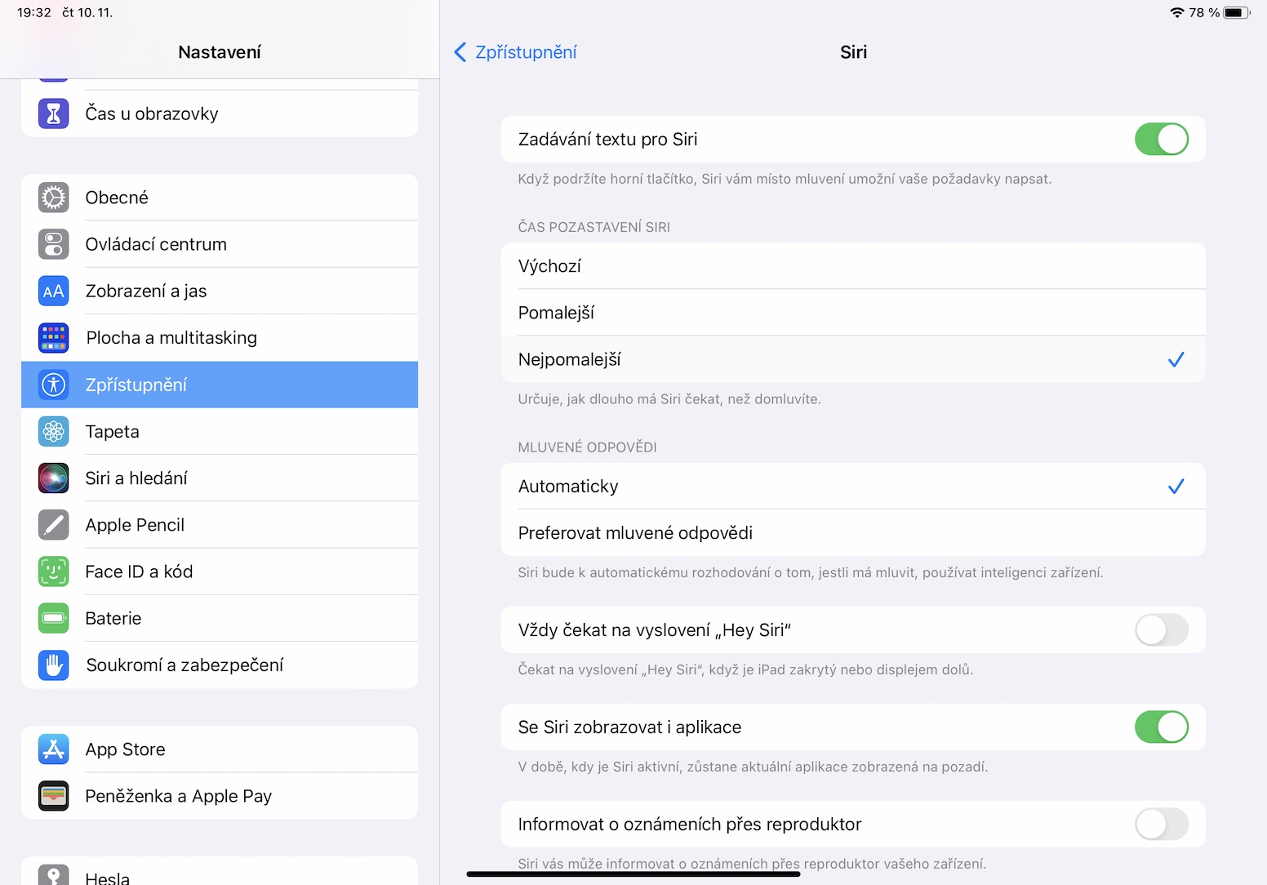Turn off Se Siri zobrazovat i aplikace
The height and width of the screenshot is (885, 1267).
1161,727
